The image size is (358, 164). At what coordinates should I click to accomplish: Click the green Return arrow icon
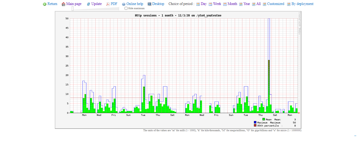click(45, 4)
